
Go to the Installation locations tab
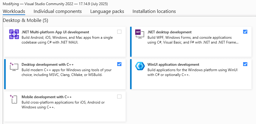[154, 11]
